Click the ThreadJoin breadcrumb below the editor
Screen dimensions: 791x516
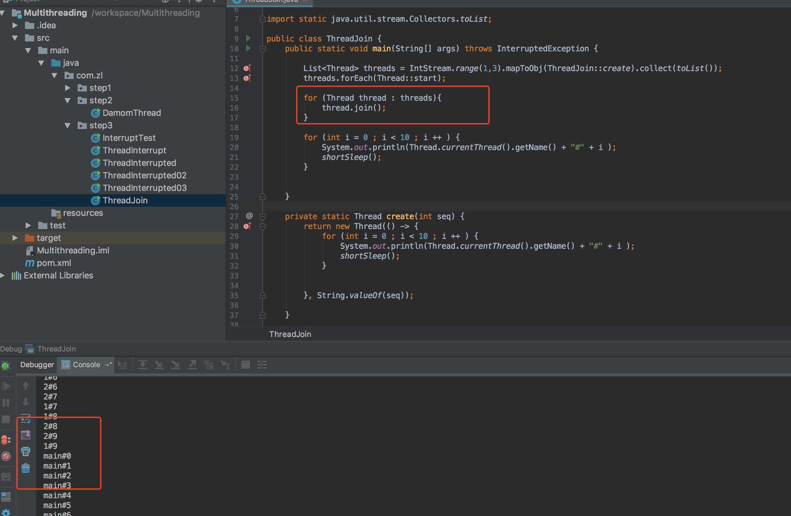coord(290,334)
